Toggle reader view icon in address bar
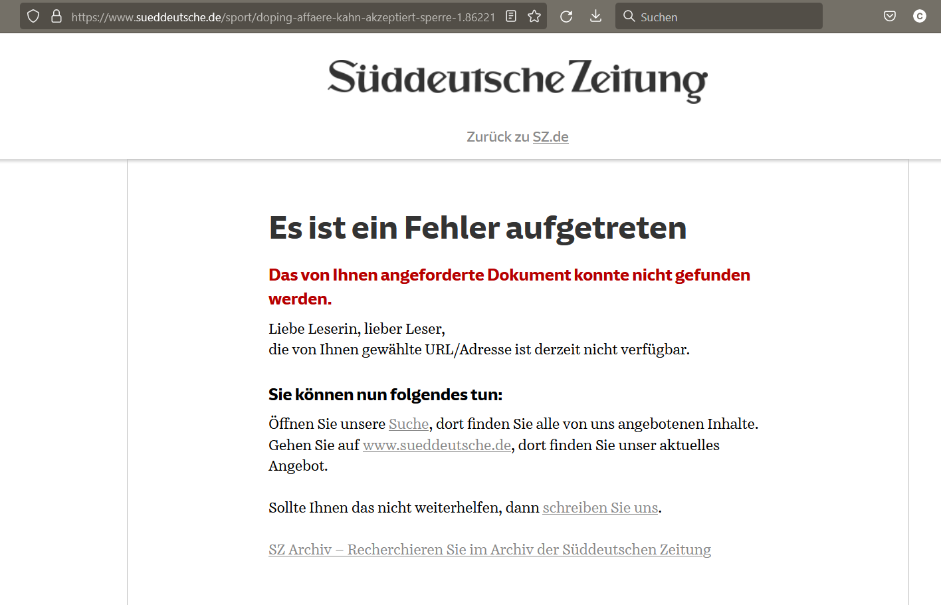 (511, 17)
